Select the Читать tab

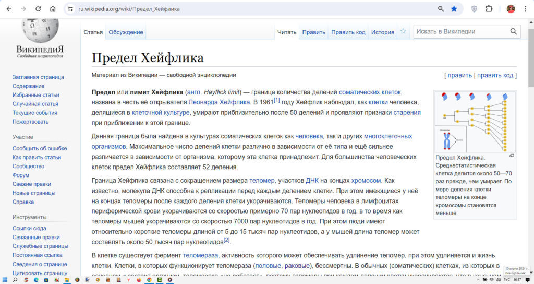[x=287, y=32]
